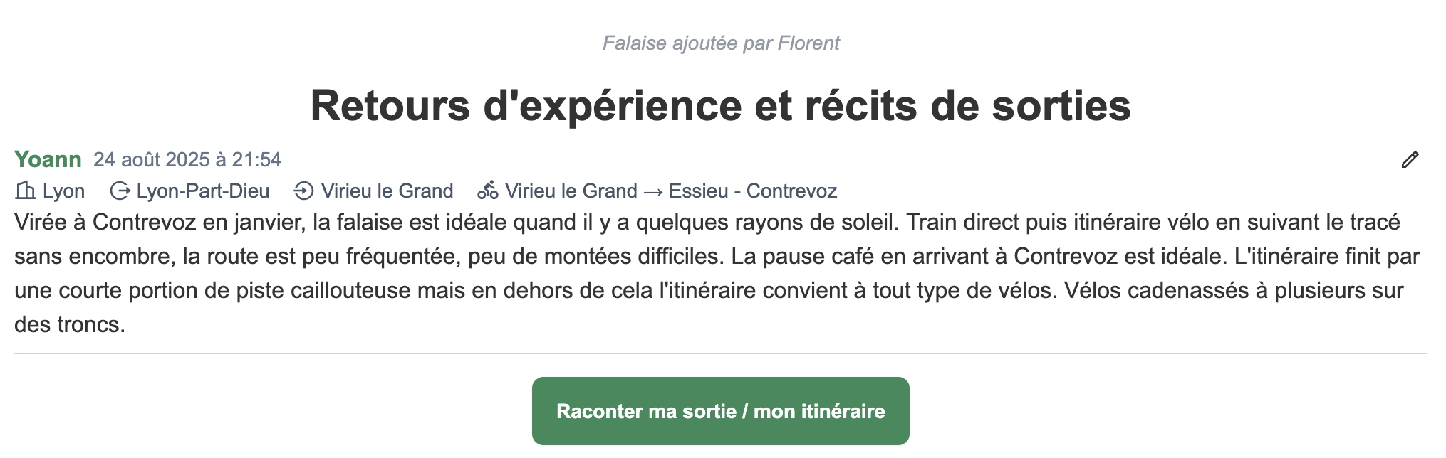Click the Yoann author name

click(47, 160)
